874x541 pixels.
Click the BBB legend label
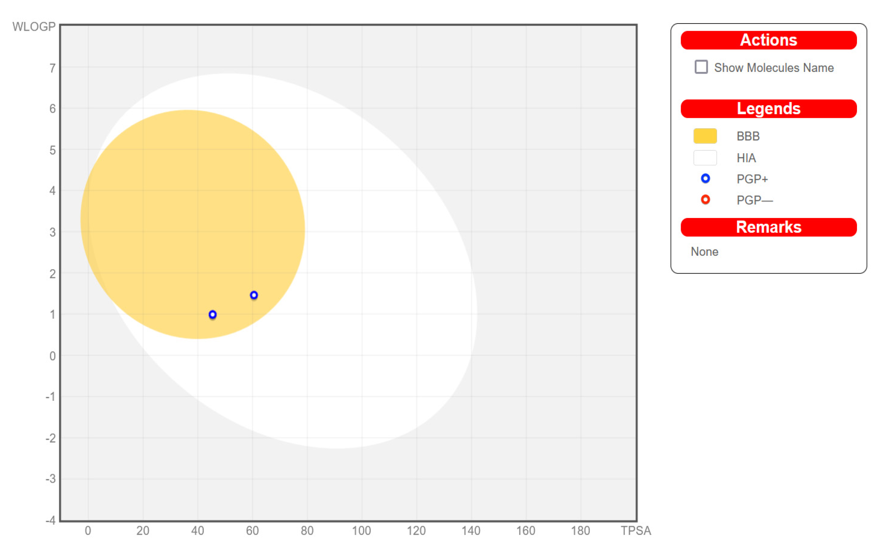pyautogui.click(x=748, y=136)
